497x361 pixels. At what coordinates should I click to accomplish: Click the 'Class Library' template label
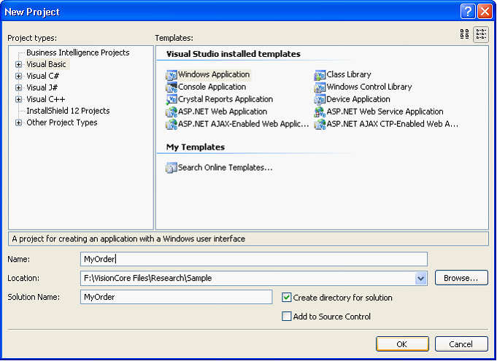pyautogui.click(x=349, y=74)
